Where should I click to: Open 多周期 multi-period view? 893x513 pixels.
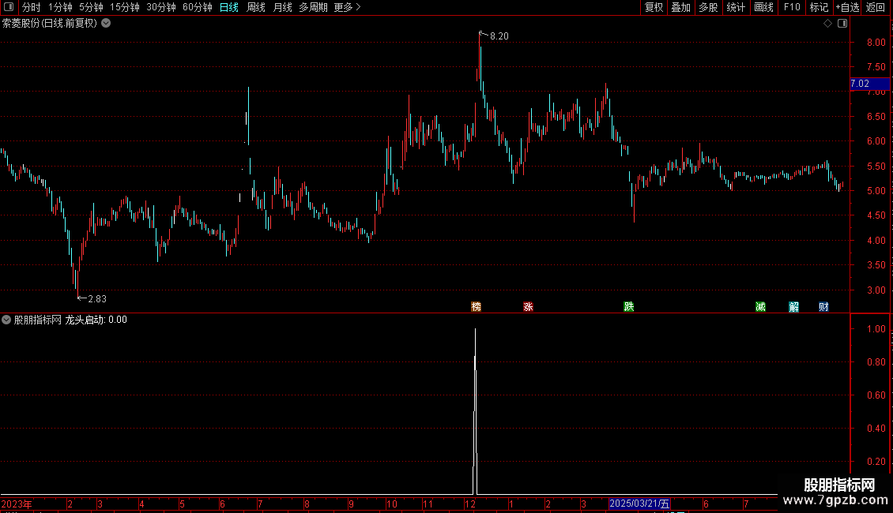313,7
